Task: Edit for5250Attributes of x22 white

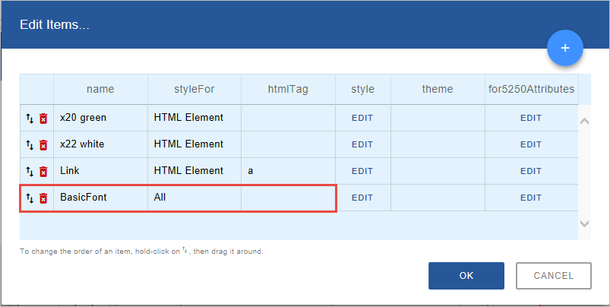Action: coord(531,144)
